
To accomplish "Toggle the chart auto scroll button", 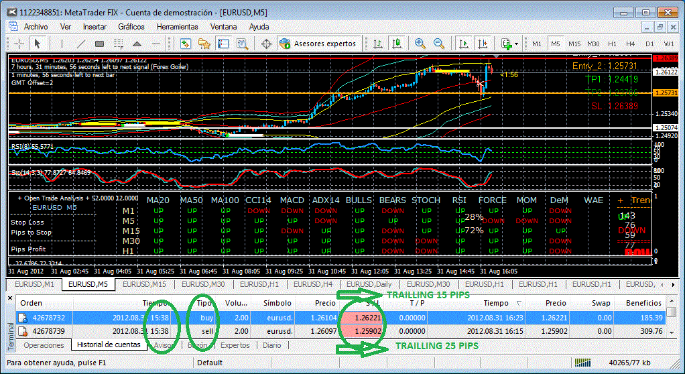I will pyautogui.click(x=464, y=44).
